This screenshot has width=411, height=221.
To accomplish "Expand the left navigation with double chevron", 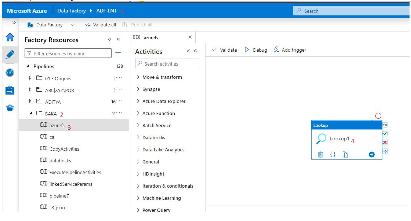I will tap(14, 22).
